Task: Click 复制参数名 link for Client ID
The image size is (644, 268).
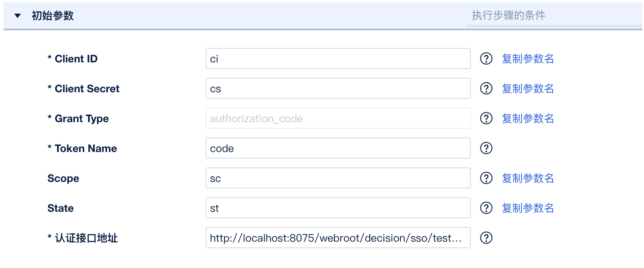Action: [528, 59]
